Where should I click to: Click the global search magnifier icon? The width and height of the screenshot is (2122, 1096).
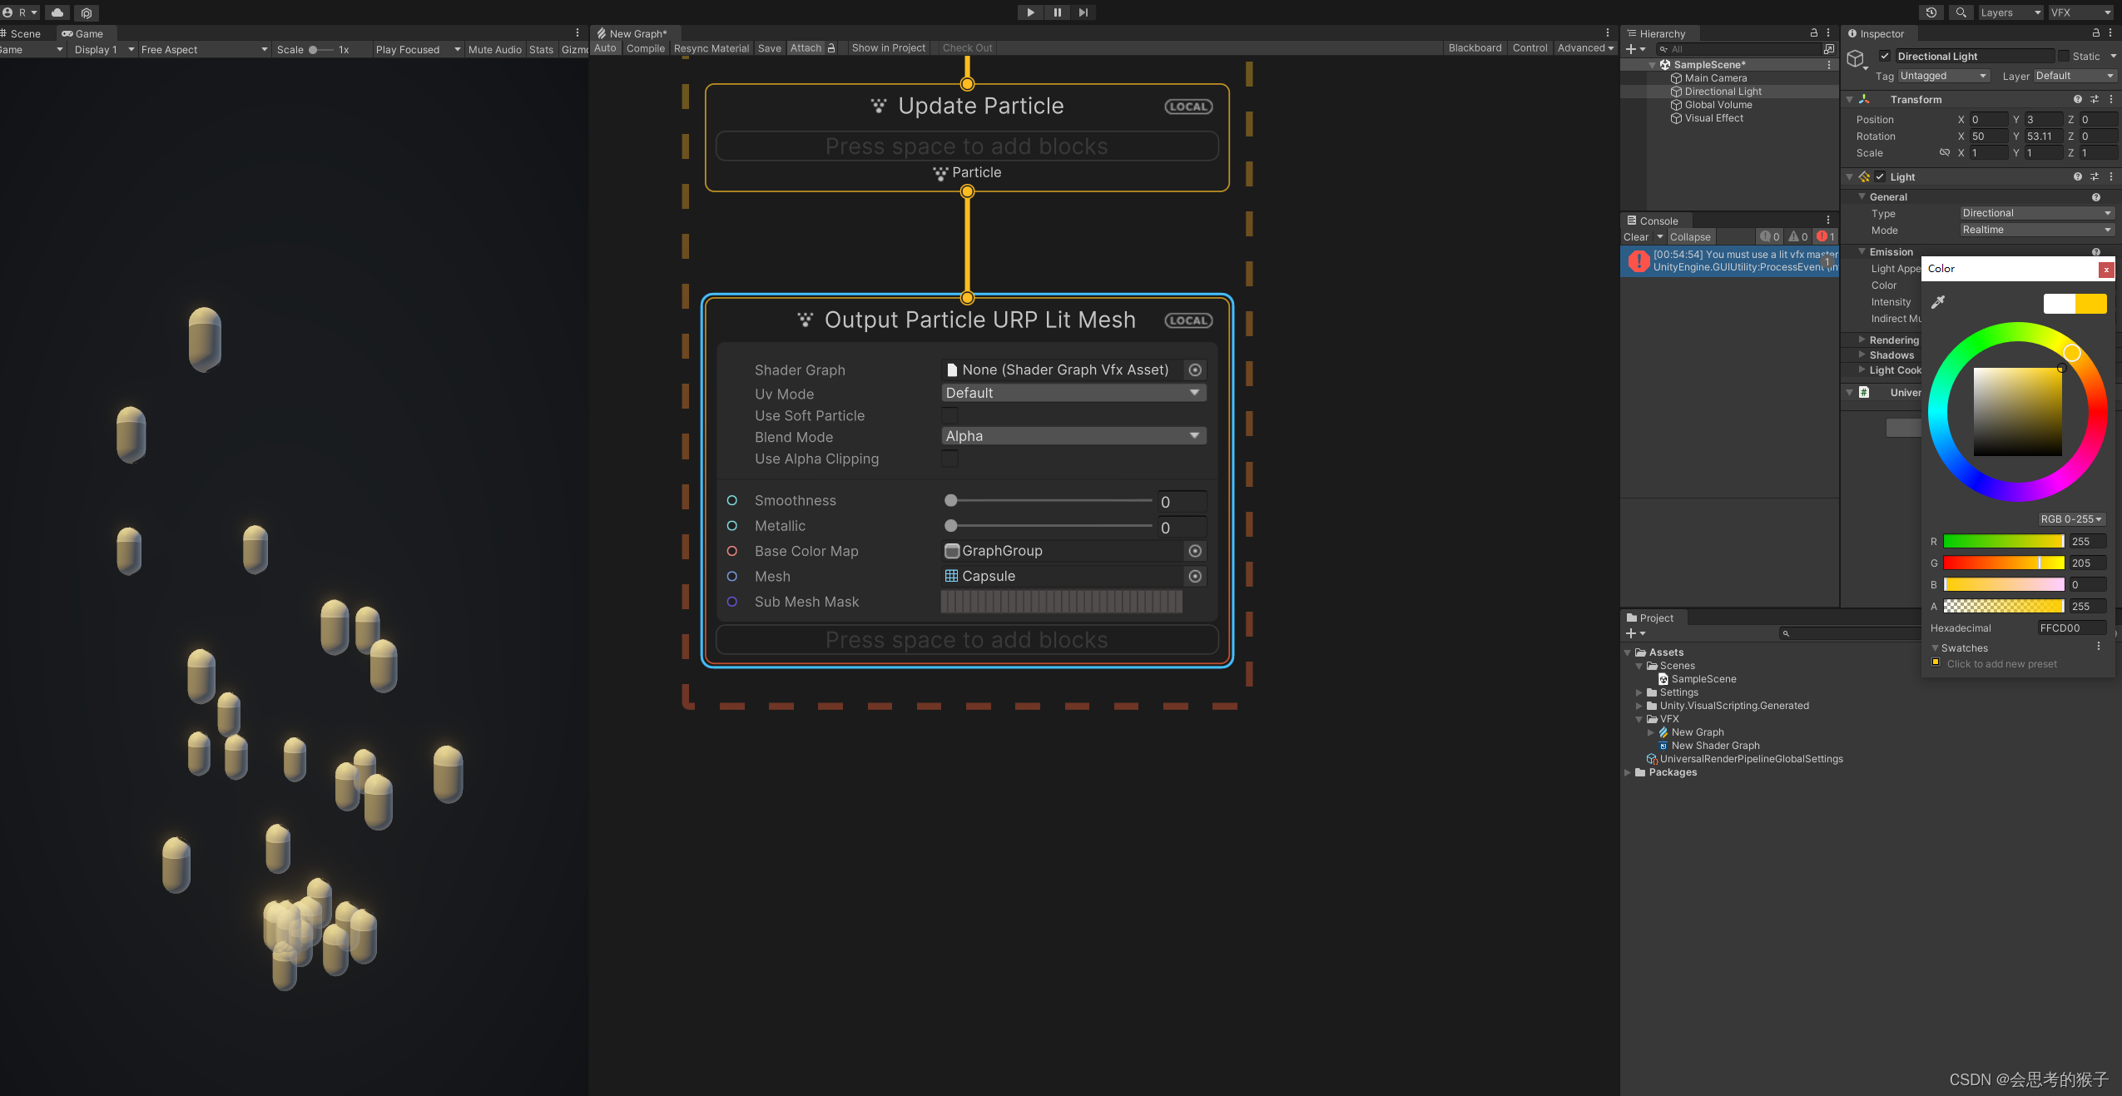[1961, 12]
